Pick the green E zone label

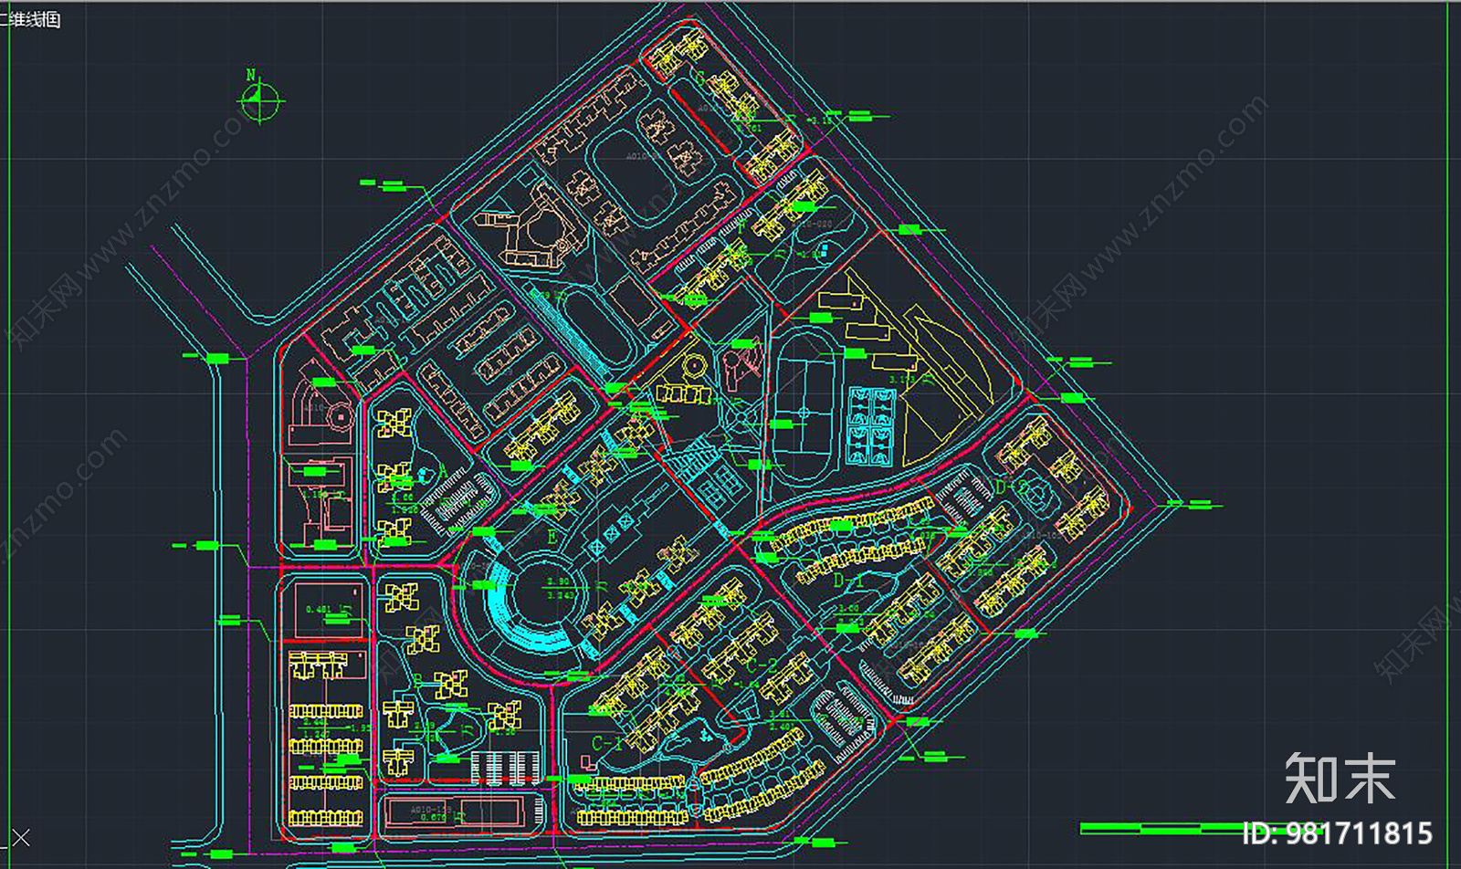552,537
